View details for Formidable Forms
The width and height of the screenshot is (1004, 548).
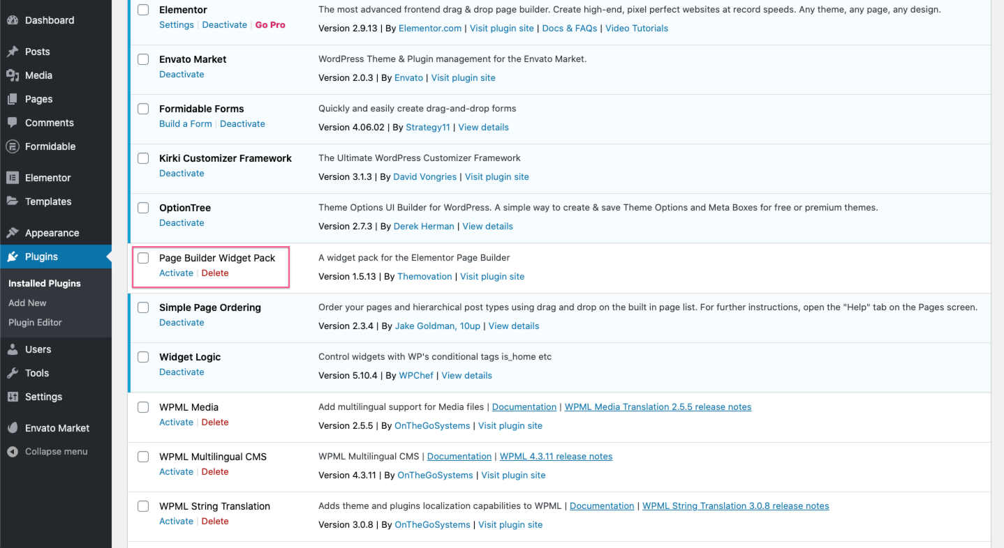click(483, 128)
